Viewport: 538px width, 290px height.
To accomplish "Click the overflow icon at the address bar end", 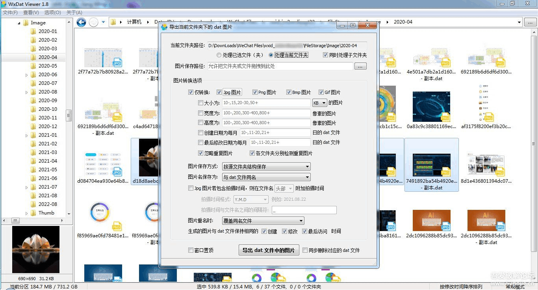I will 531,22.
